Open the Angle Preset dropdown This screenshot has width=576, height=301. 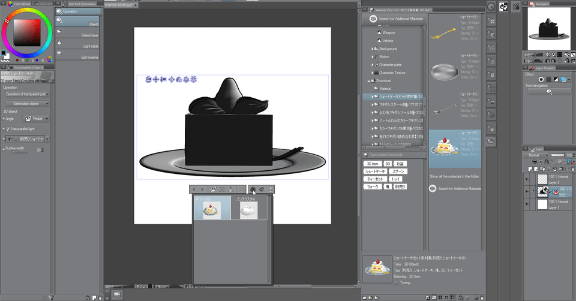point(37,119)
